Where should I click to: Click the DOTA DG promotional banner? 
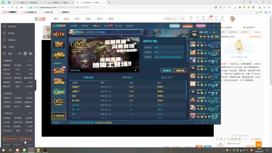pyautogui.click(x=104, y=55)
